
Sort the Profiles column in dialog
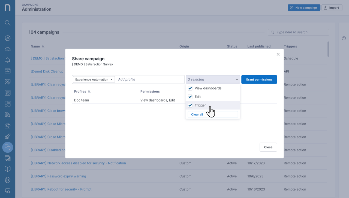coord(89,91)
